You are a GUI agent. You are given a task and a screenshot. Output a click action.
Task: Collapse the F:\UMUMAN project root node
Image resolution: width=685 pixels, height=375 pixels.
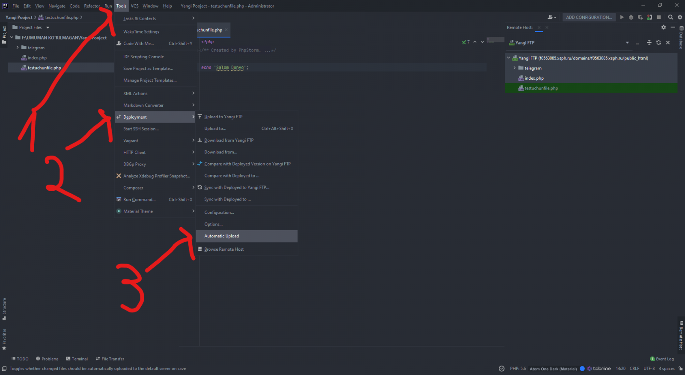tap(12, 38)
